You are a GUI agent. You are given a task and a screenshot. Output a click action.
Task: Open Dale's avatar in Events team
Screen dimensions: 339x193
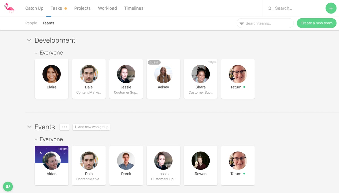pyautogui.click(x=89, y=161)
